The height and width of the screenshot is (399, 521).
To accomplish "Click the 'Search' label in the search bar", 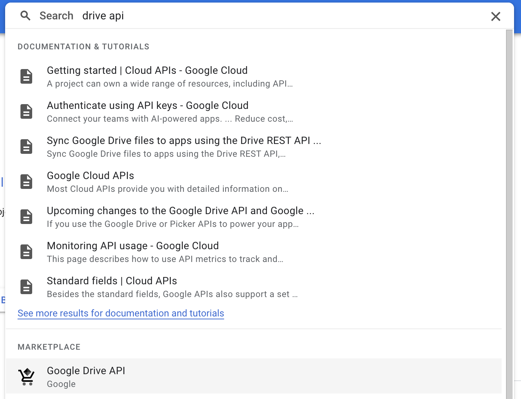I will [x=56, y=16].
